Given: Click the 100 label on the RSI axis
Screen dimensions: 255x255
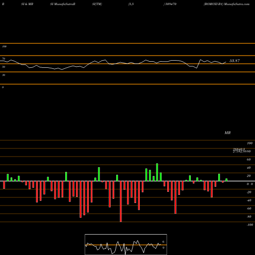Looking at the screenshot, I should pyautogui.click(x=4, y=46).
